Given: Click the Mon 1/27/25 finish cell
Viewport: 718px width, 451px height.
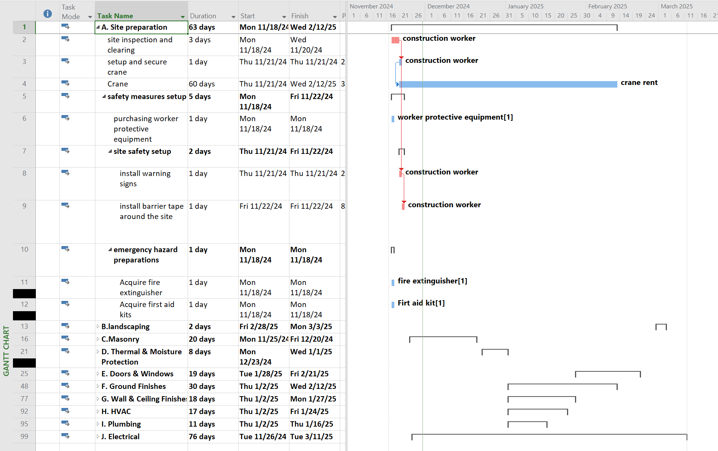Looking at the screenshot, I should [x=314, y=399].
